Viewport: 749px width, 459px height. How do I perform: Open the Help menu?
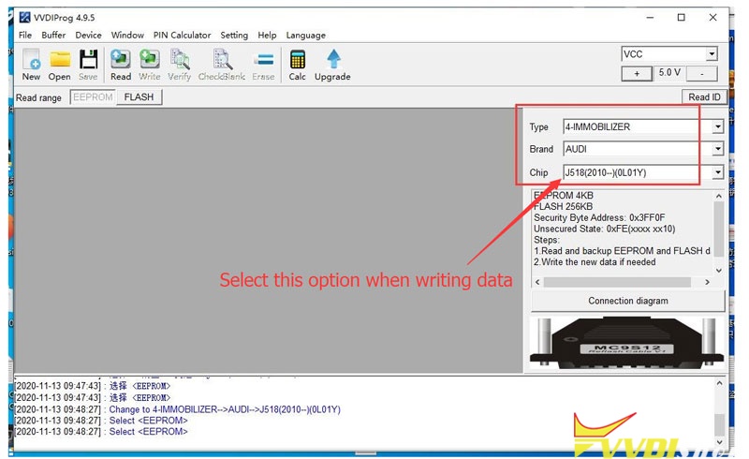click(x=267, y=35)
